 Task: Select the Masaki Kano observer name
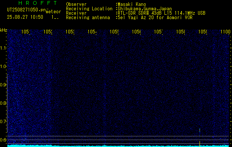131,4
